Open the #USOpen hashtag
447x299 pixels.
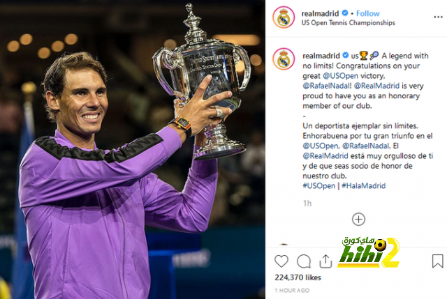pos(318,186)
